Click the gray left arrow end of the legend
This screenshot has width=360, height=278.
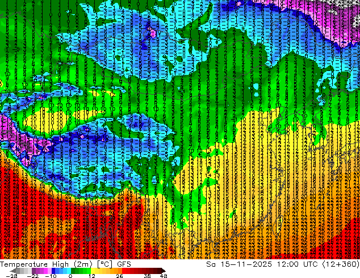click(13, 271)
